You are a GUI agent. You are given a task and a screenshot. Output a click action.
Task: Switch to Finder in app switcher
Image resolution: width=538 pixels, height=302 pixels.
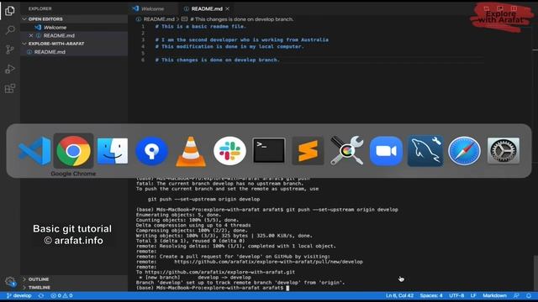[x=113, y=151]
